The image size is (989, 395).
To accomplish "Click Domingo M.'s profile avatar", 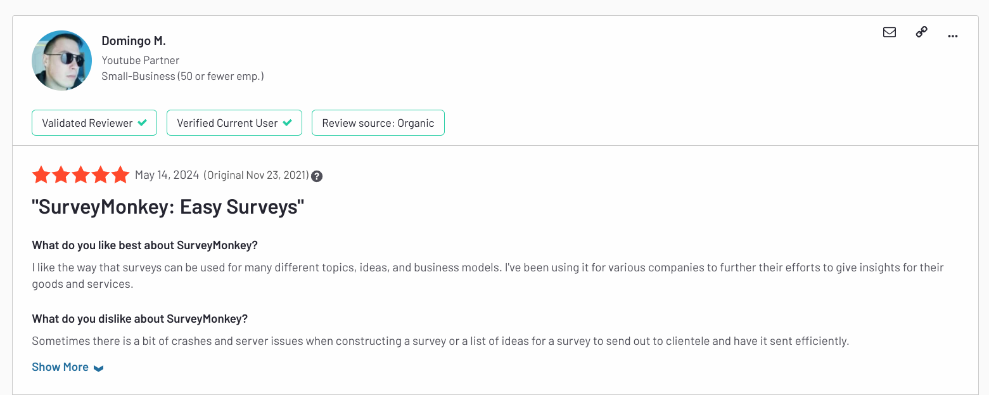I will [61, 60].
